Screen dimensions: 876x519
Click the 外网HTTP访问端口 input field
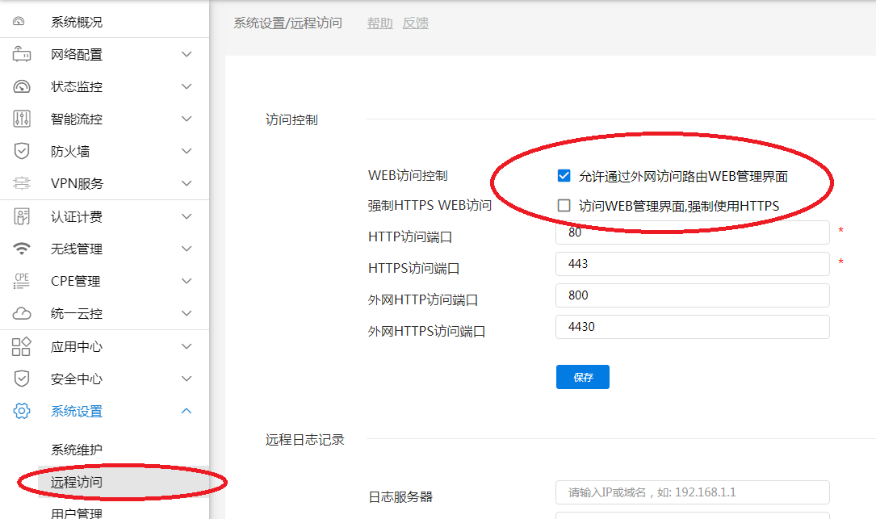point(692,295)
